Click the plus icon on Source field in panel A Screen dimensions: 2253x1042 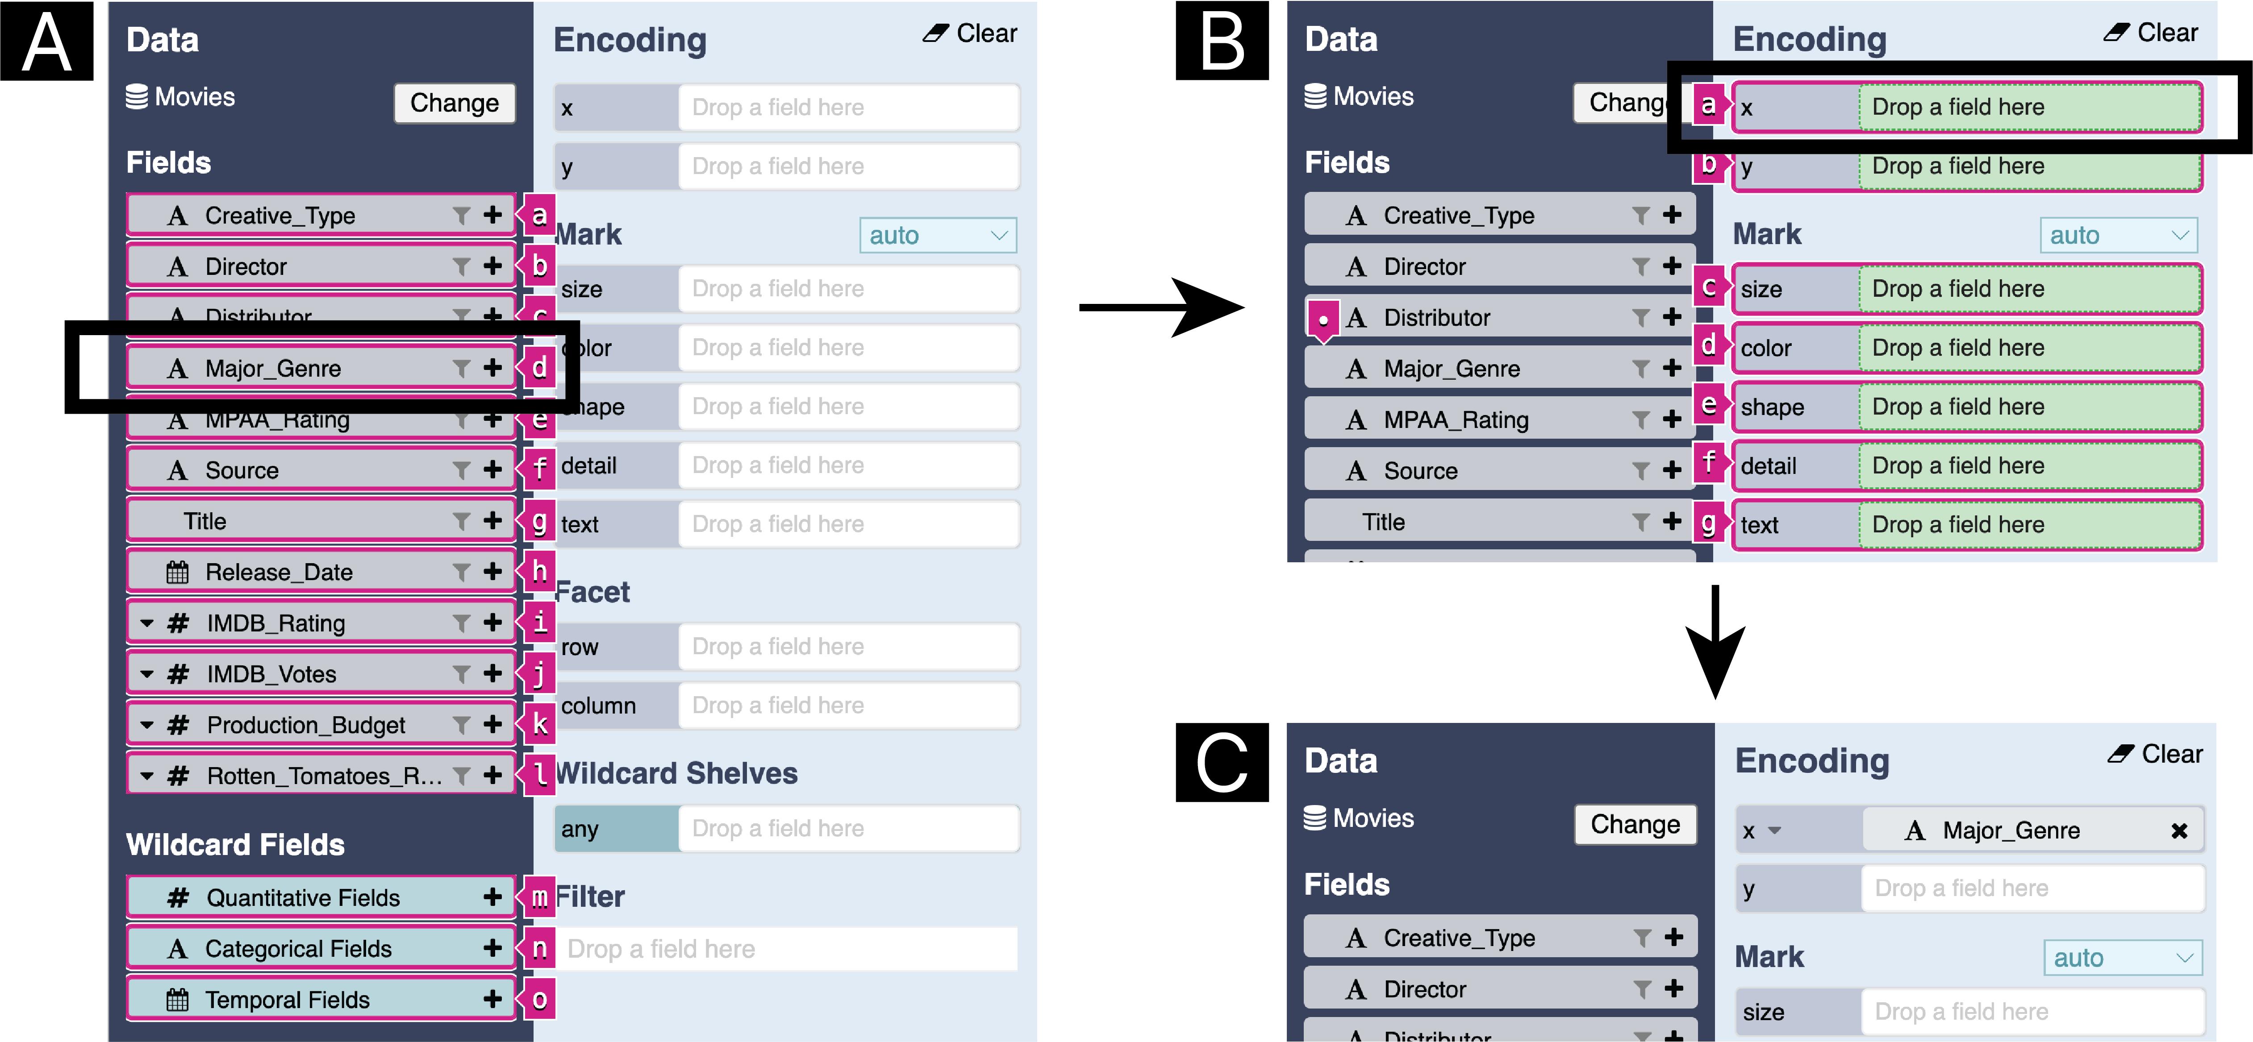coord(493,470)
